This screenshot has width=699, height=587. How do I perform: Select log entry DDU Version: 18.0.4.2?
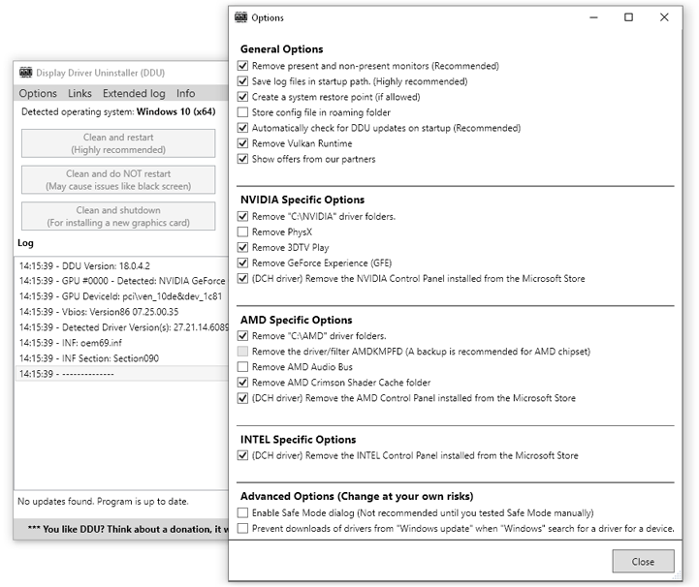coord(122,265)
